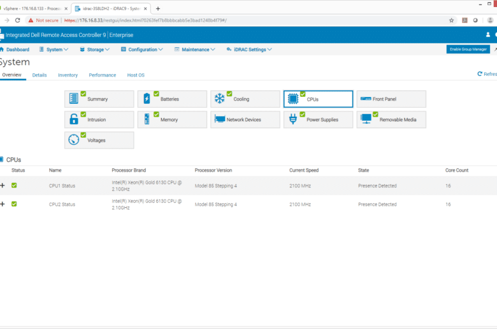Click the browser reload icon

coord(18,20)
